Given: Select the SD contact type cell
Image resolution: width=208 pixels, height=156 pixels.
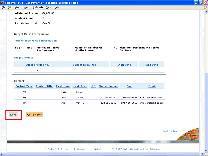Looking at the screenshot, I should [x=24, y=97].
